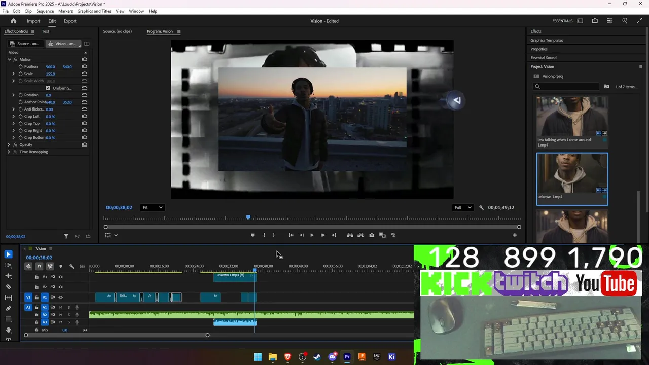Switch to Source (no clips) tab
Screen dimensions: 649x365
tap(118, 31)
